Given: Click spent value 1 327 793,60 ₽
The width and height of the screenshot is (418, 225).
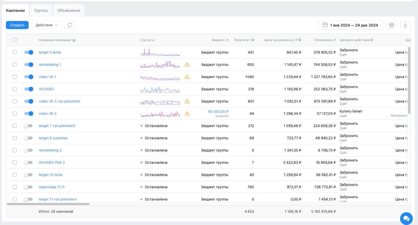Looking at the screenshot, I should tap(323, 77).
